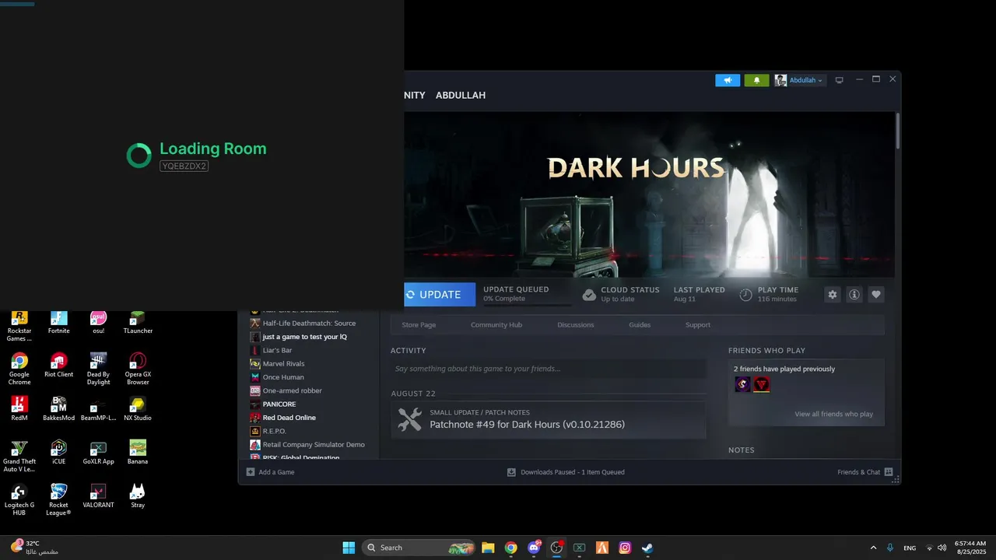
Task: Click the RedM desktop shortcut
Action: pyautogui.click(x=19, y=408)
